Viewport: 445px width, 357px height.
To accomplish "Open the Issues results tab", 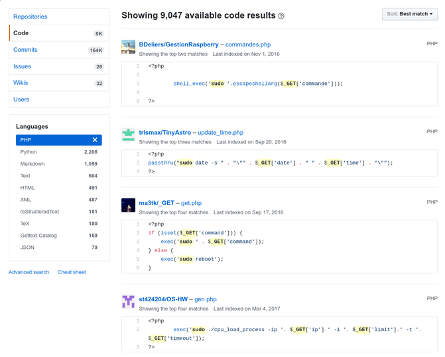I will 22,66.
